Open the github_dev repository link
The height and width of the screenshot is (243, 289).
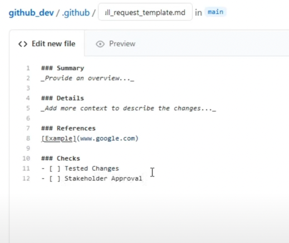[31, 13]
